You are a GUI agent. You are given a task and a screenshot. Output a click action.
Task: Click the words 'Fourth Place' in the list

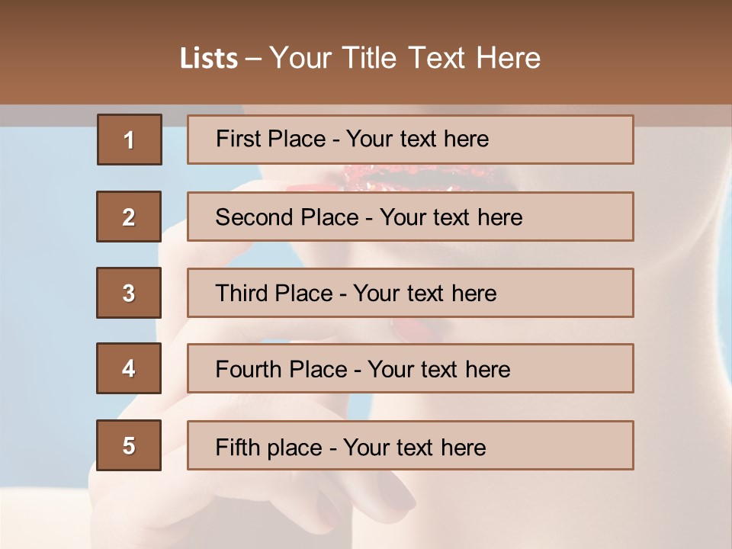pyautogui.click(x=281, y=369)
